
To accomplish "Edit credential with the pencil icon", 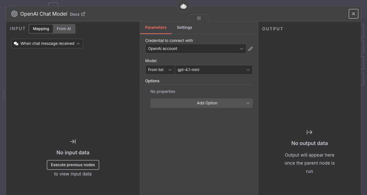I will coord(251,49).
